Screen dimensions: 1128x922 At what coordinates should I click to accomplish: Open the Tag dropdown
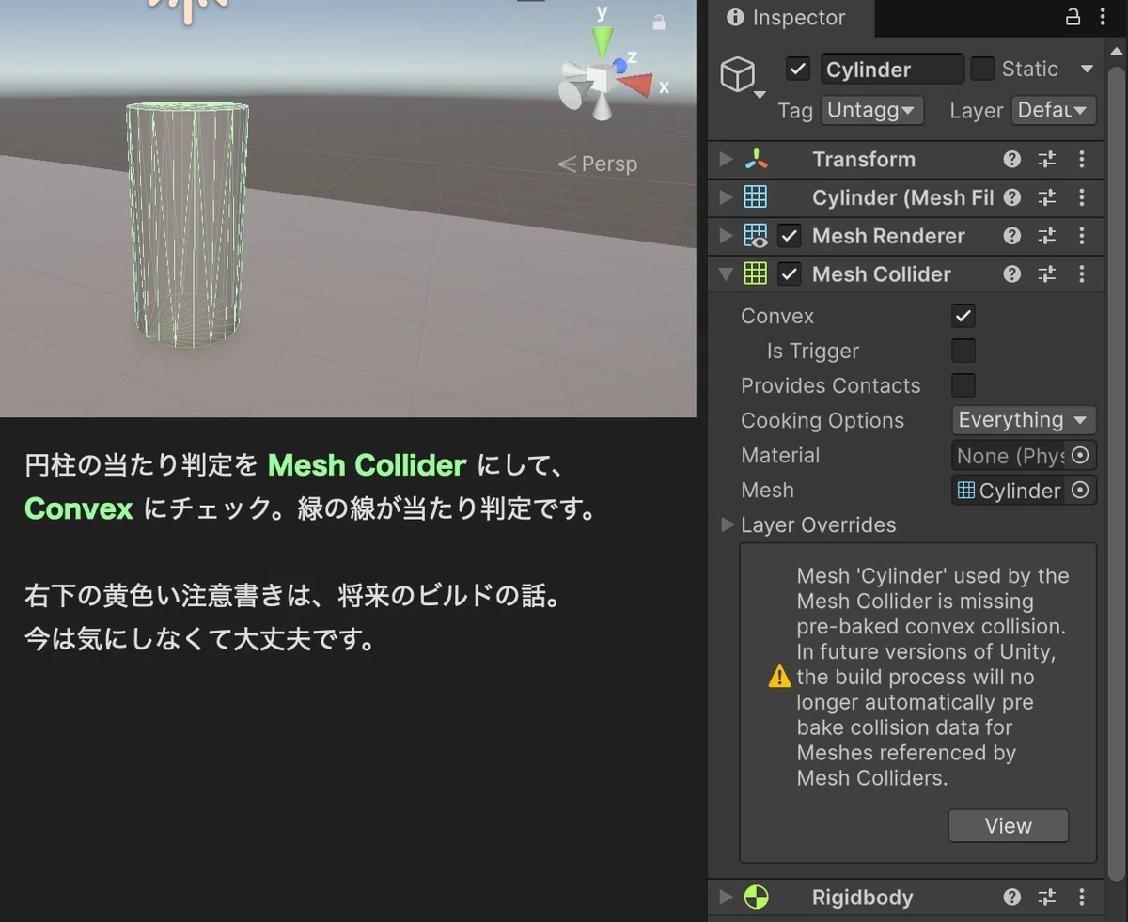[x=871, y=110]
